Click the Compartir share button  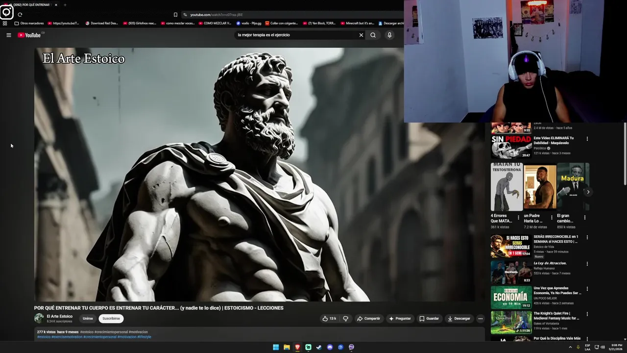[368, 318]
